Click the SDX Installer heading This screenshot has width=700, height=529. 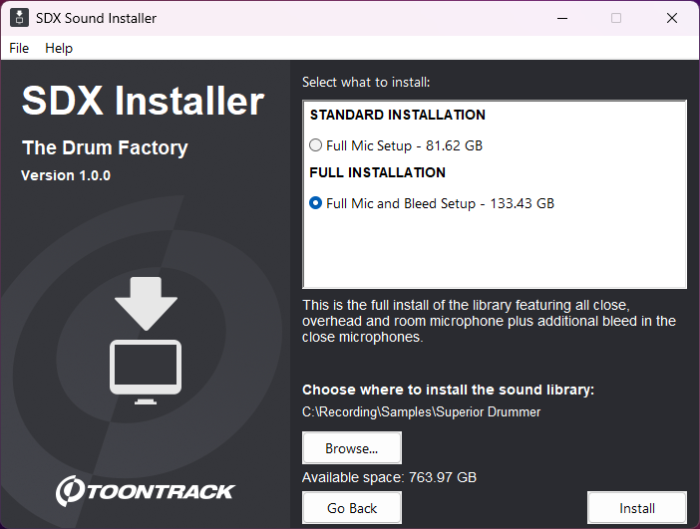click(144, 101)
